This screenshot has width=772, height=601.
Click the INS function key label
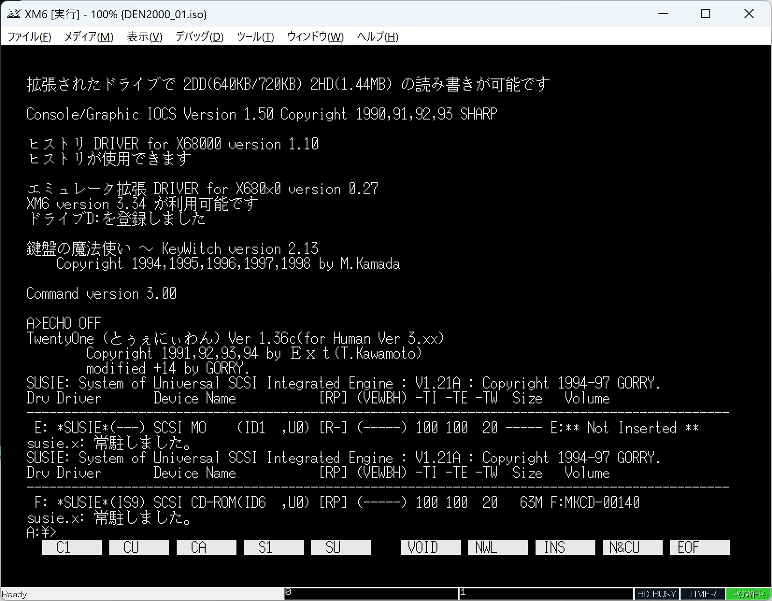pyautogui.click(x=565, y=547)
